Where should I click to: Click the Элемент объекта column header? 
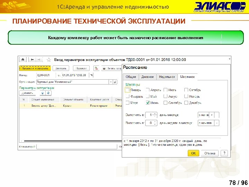(73, 100)
